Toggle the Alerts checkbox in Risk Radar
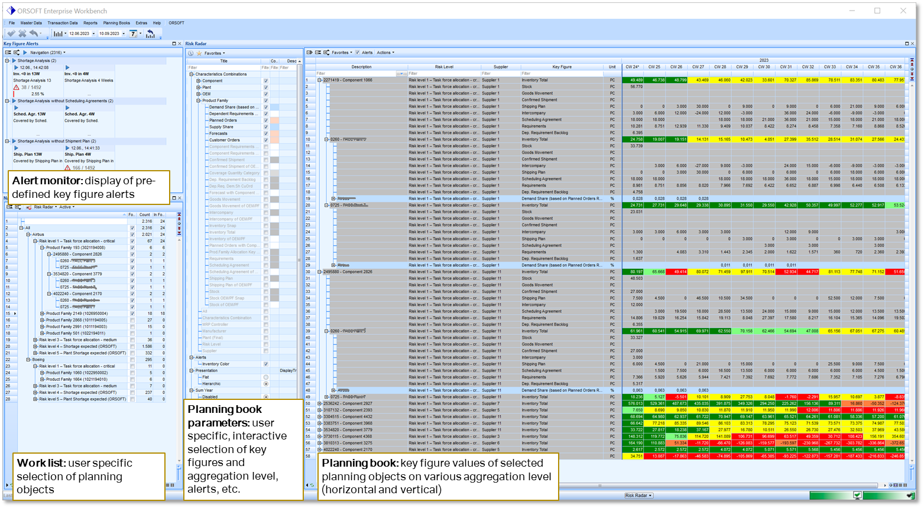924x508 pixels. [x=358, y=52]
